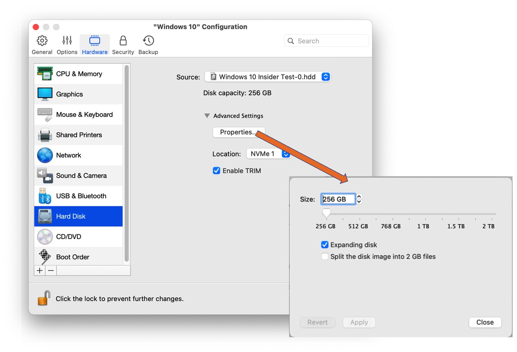
Task: Click the Network globe icon
Action: click(x=45, y=155)
